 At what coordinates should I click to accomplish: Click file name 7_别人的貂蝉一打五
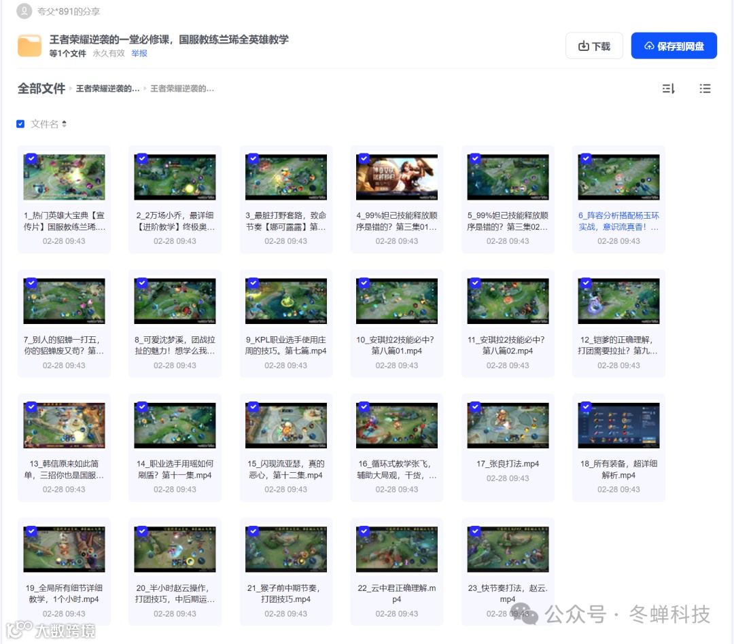pos(64,345)
